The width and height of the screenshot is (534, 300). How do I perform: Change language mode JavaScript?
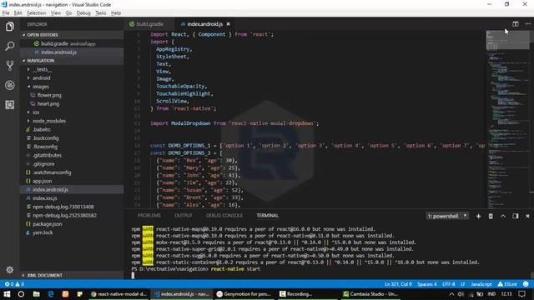(481, 284)
